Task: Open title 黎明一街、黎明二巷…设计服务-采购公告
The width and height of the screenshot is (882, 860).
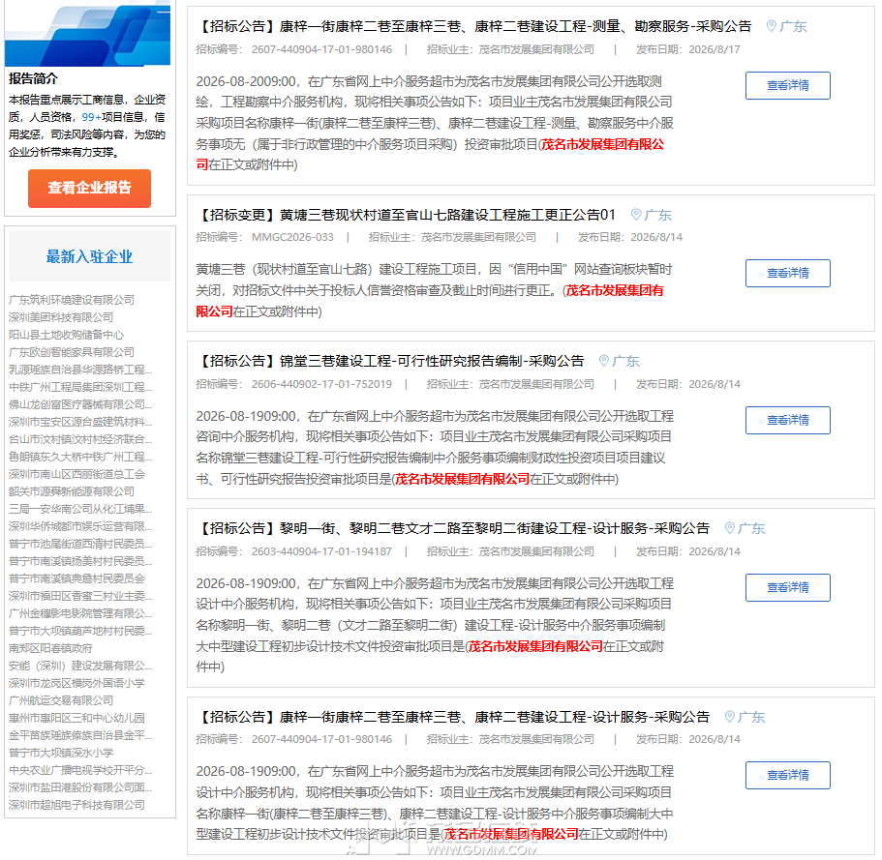Action: click(453, 528)
